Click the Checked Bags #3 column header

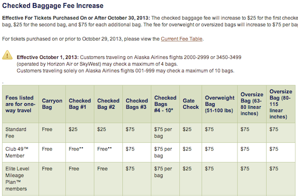tap(137, 104)
